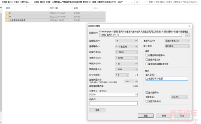Click the 选项 button

pyautogui.click(x=97, y=110)
